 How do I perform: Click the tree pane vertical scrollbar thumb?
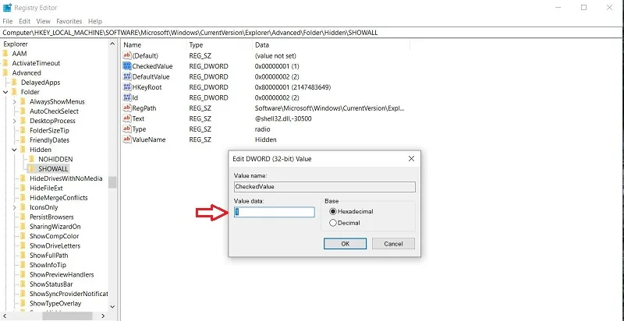click(x=112, y=182)
